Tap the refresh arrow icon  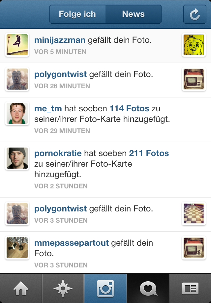point(195,14)
